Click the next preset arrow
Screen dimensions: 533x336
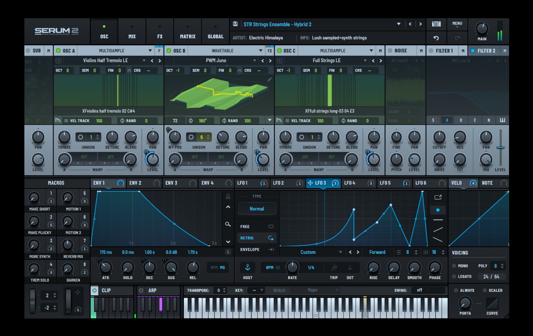coord(420,24)
